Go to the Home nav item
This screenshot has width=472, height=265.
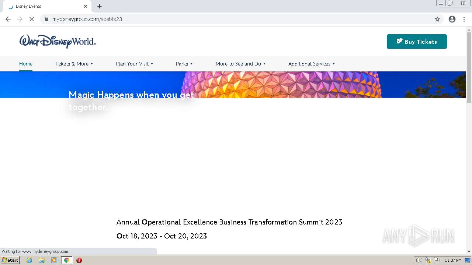tap(26, 64)
